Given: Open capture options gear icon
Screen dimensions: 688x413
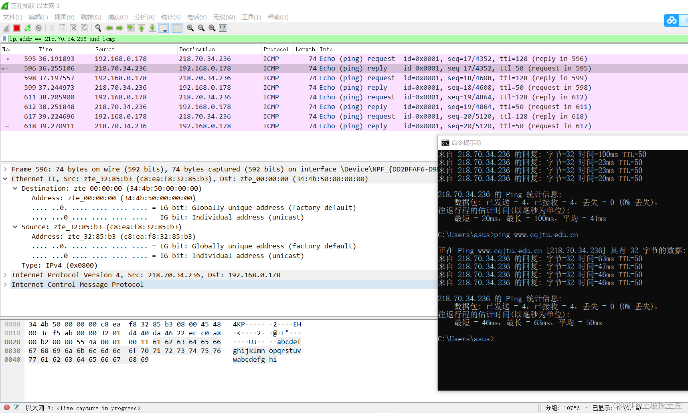Looking at the screenshot, I should point(38,28).
